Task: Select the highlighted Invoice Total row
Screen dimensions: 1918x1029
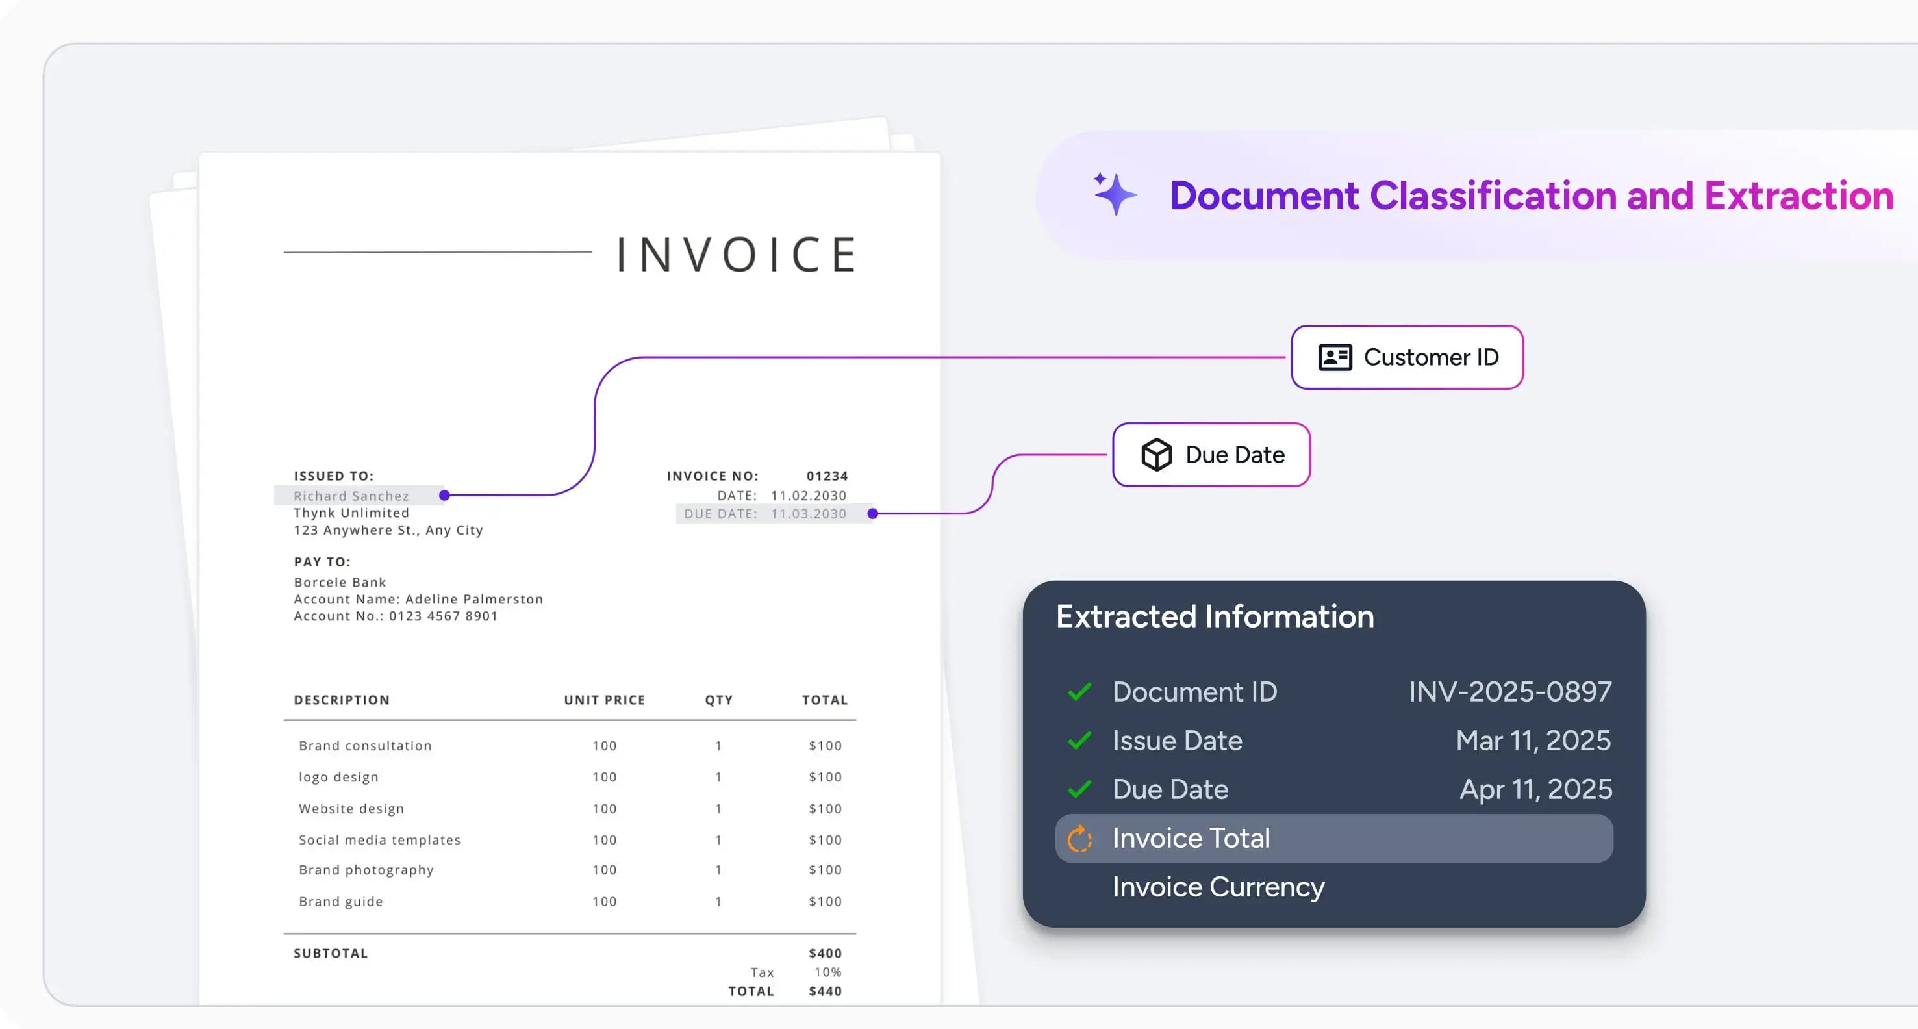Action: tap(1333, 839)
